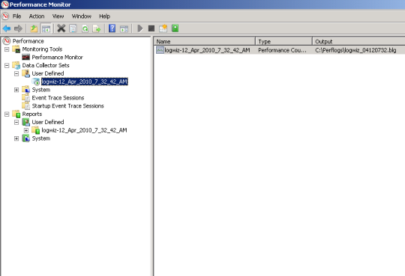
Task: Open Properties via toolbar icon
Action: click(x=73, y=28)
